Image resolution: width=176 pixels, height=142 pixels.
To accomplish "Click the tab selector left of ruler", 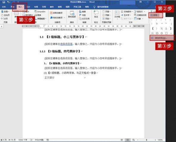I will (x=2, y=26).
